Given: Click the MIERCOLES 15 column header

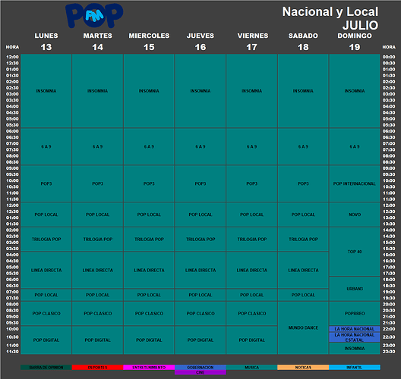Looking at the screenshot, I should [149, 42].
